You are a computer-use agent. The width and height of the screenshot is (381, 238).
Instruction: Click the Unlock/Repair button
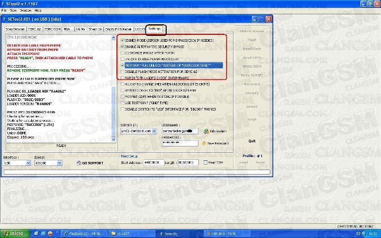click(252, 31)
